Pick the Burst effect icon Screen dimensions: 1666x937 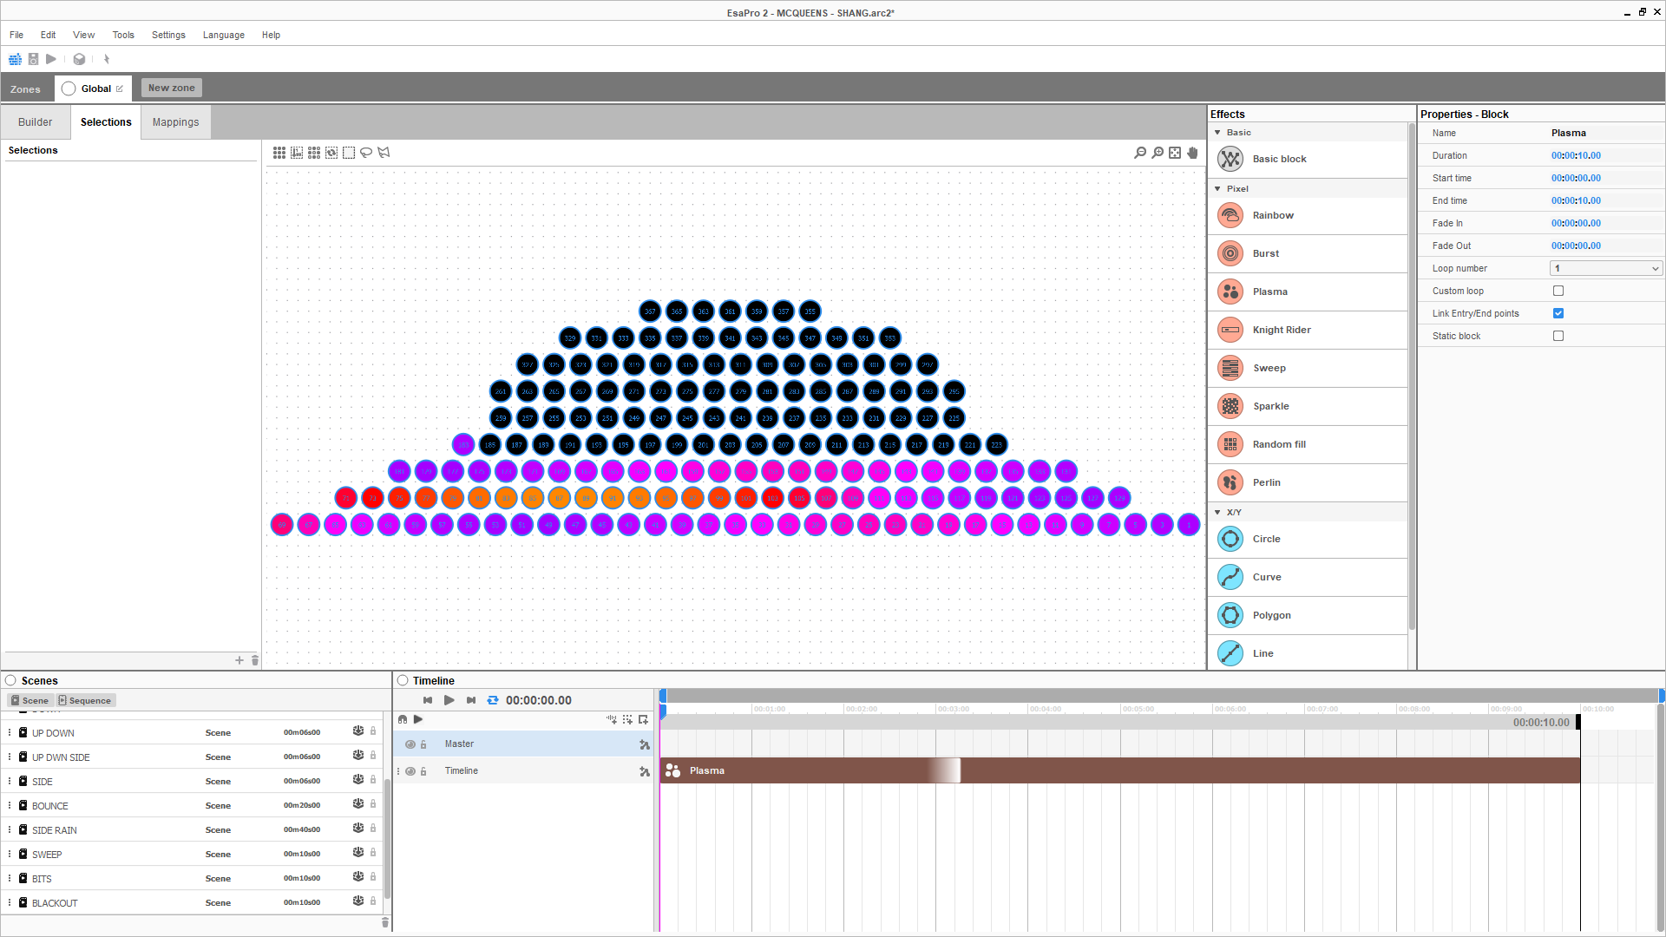[x=1230, y=254]
